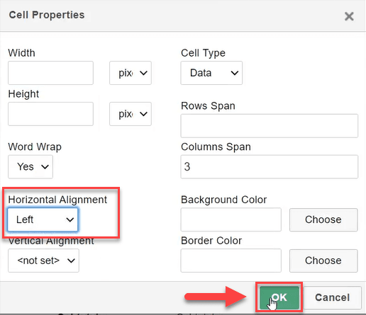Choose a border color
The width and height of the screenshot is (366, 315).
coord(323,260)
